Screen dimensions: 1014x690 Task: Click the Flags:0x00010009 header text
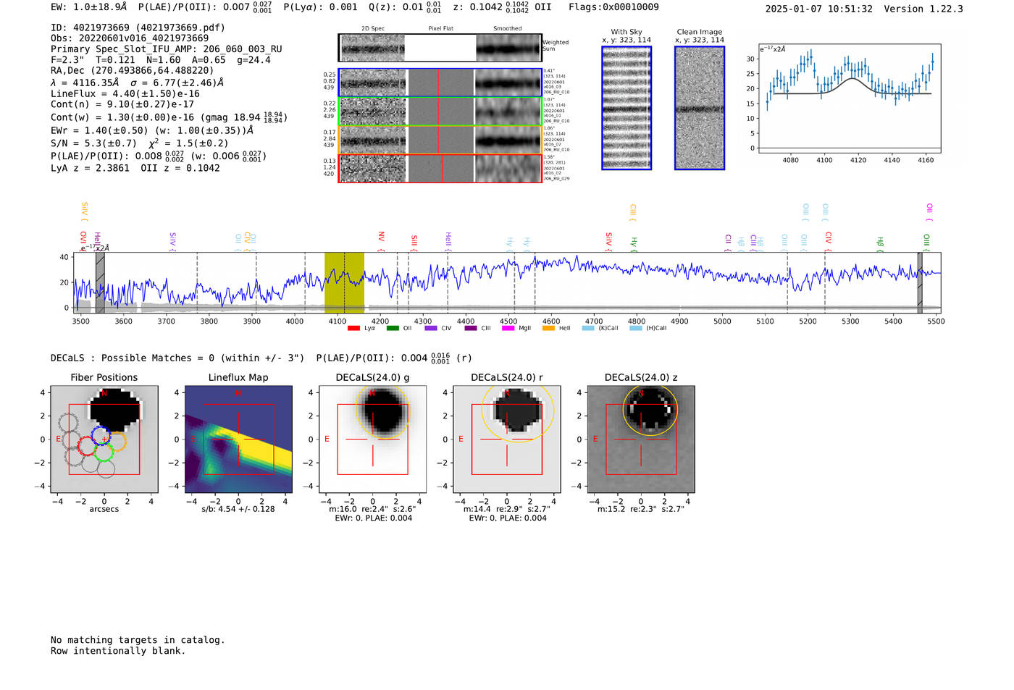pos(613,7)
